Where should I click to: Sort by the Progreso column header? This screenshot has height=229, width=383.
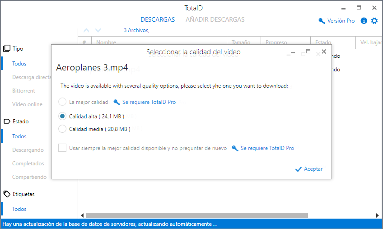(x=276, y=42)
